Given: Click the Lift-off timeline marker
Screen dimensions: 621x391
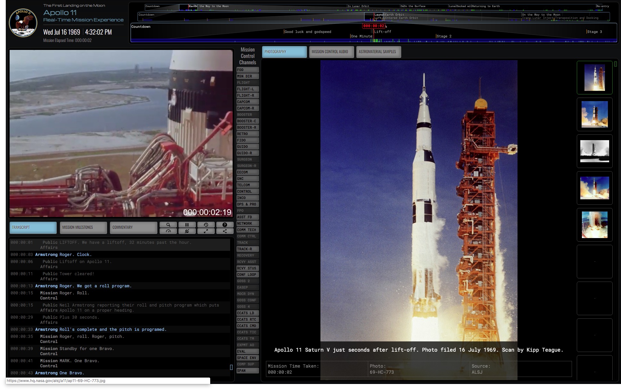Looking at the screenshot, I should [x=383, y=32].
